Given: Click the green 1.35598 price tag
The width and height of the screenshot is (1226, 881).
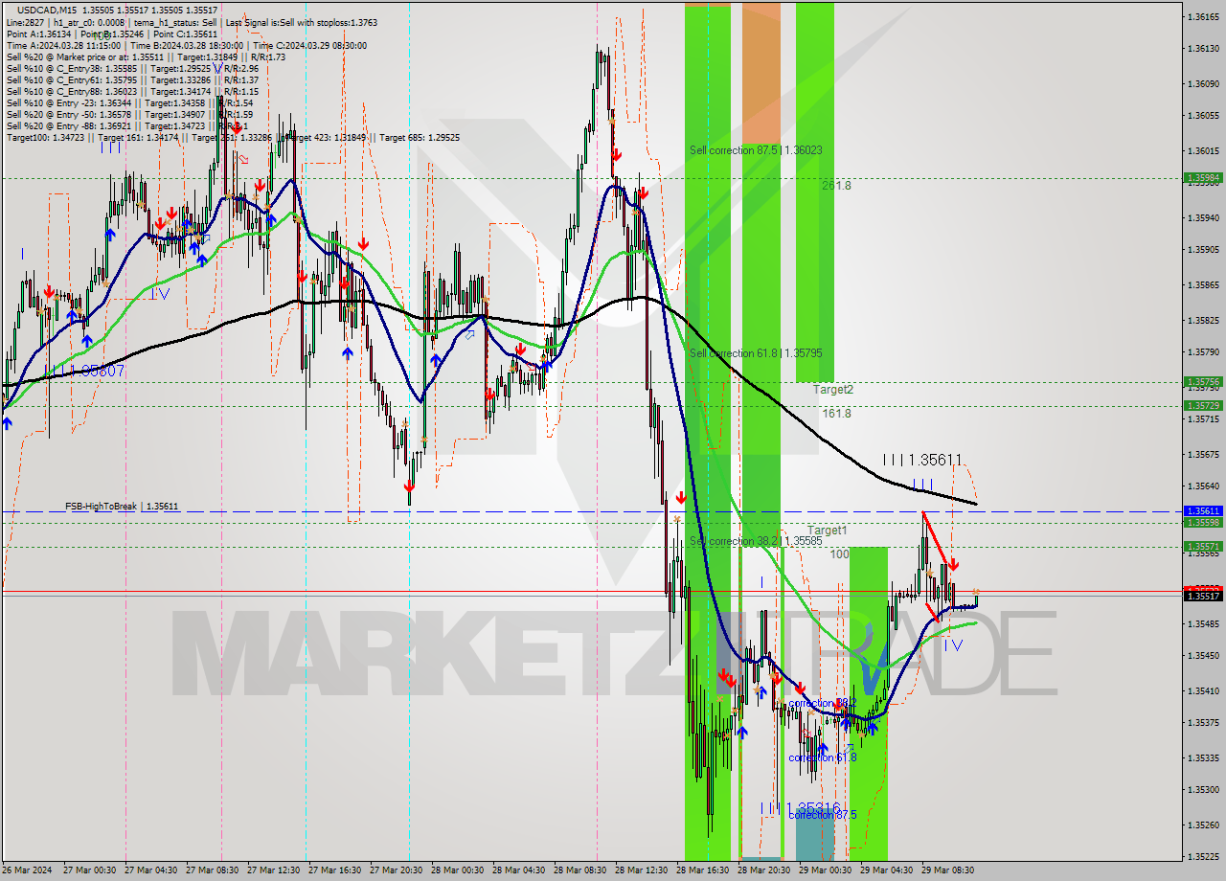Looking at the screenshot, I should [x=1203, y=522].
